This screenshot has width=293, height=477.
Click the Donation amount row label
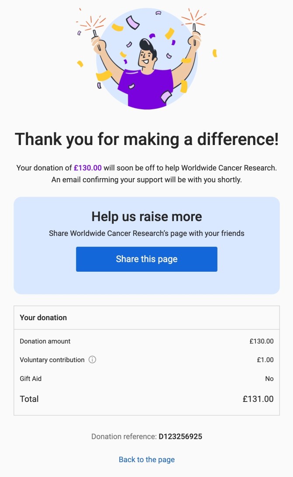pyautogui.click(x=45, y=341)
